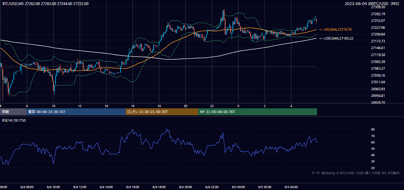Click hour tick 16 under price chart

point(132,106)
